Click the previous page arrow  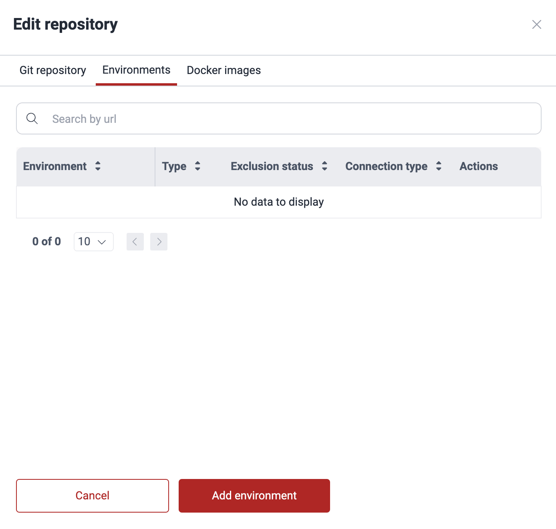click(x=135, y=242)
